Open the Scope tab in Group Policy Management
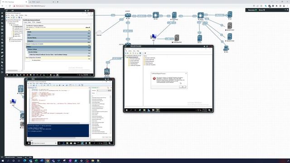This screenshot has width=290, height=163. pos(25,22)
